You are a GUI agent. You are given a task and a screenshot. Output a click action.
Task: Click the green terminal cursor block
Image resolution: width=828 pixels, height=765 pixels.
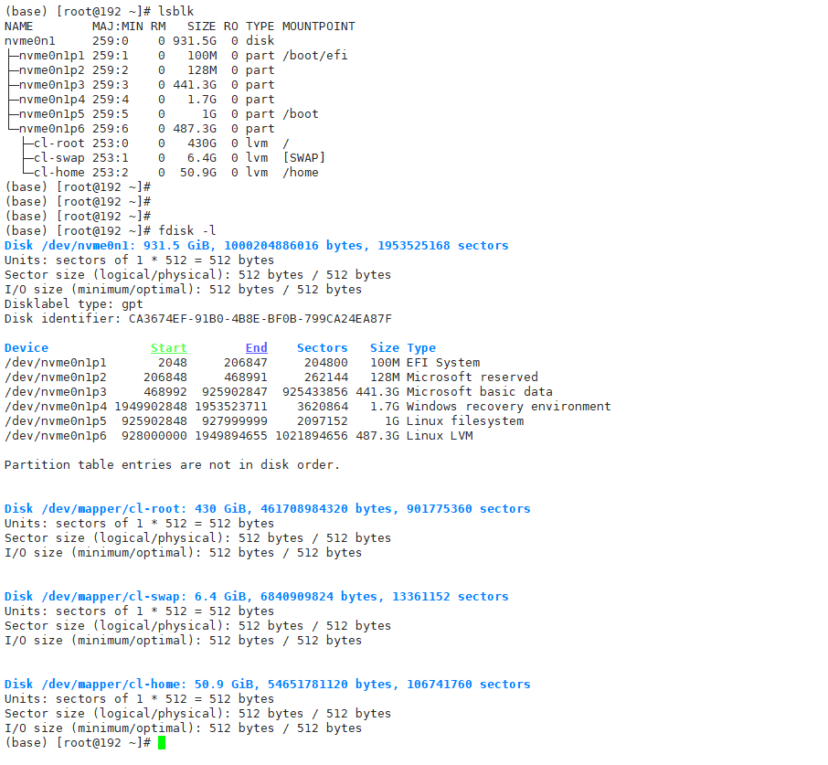click(x=162, y=743)
